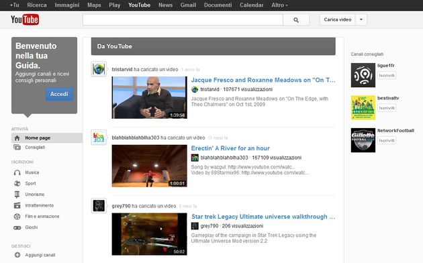This screenshot has height=263, width=423.
Task: Click the Umorismo icon
Action: pos(17,195)
